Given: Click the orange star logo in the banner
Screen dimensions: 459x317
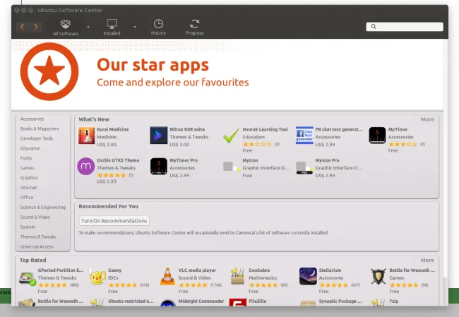Looking at the screenshot, I should click(49, 71).
